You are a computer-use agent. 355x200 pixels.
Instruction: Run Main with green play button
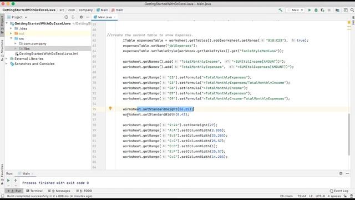click(310, 10)
